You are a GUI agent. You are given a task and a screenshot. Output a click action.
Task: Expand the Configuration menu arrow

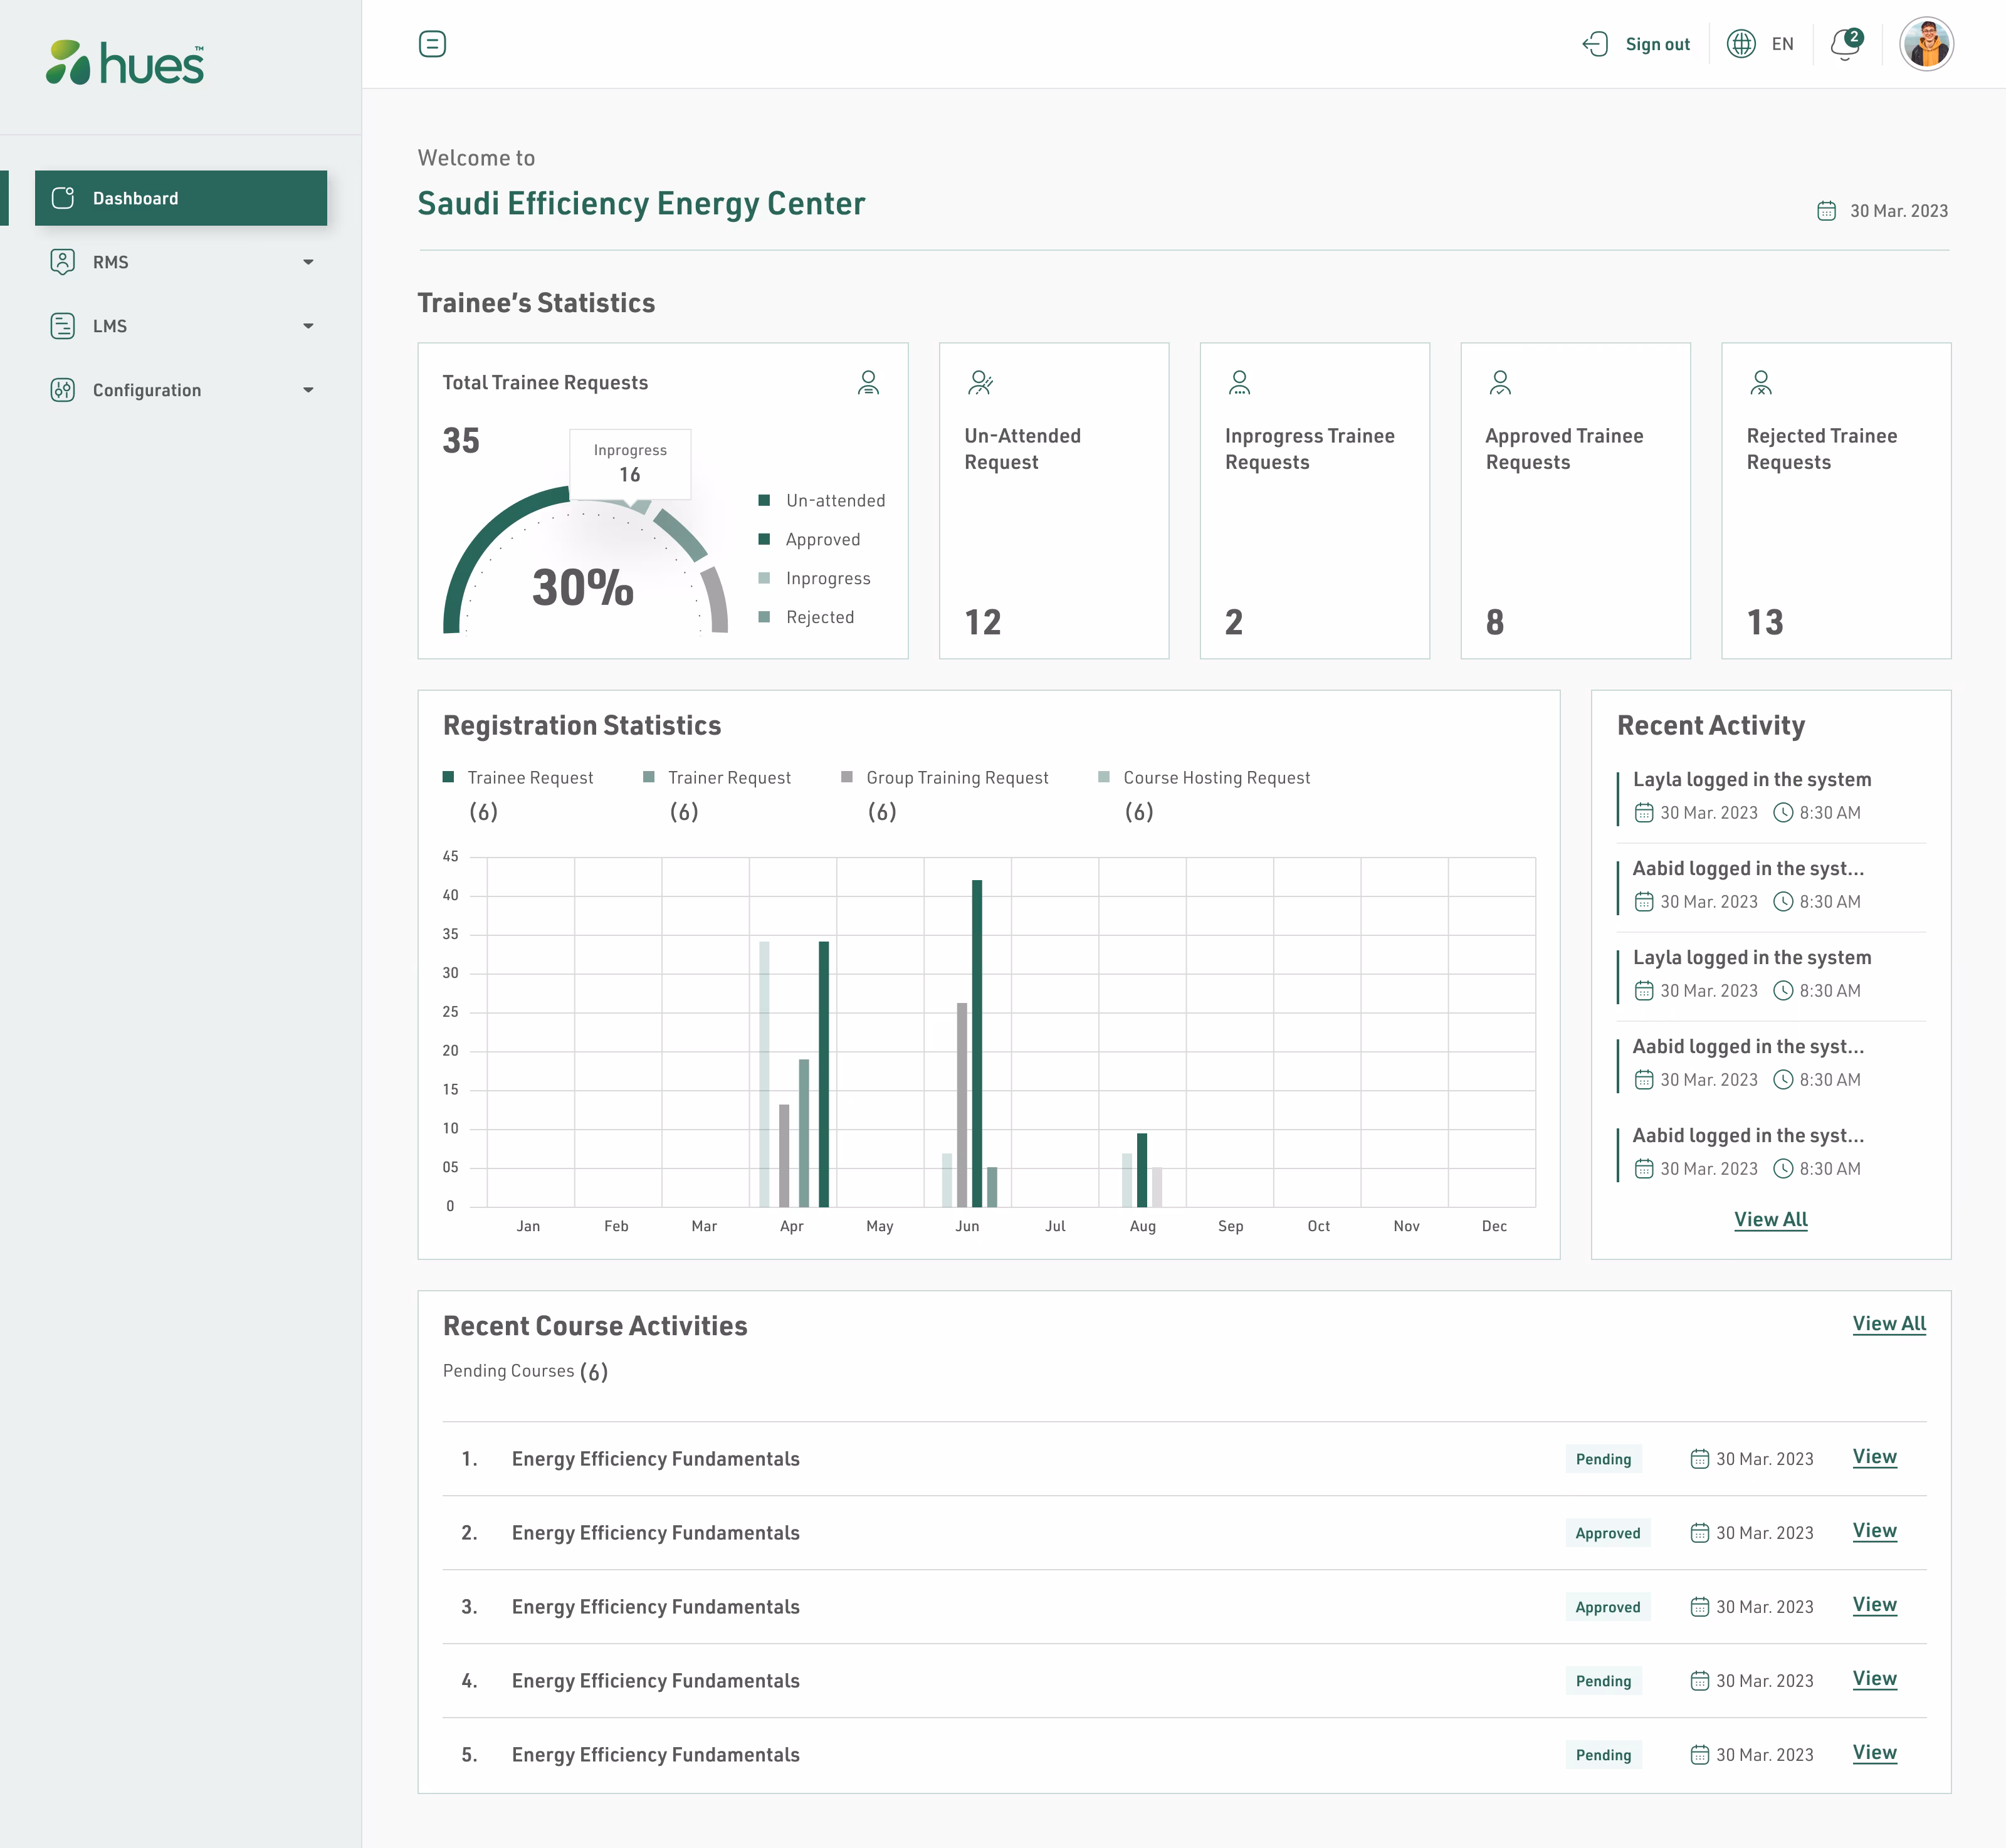coord(308,390)
